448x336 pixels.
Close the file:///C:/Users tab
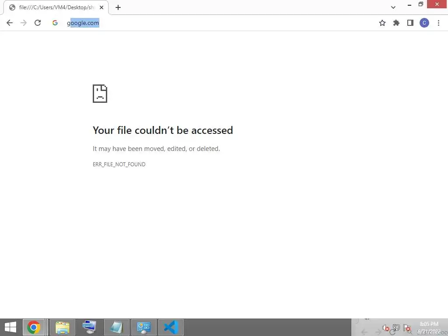coord(101,8)
